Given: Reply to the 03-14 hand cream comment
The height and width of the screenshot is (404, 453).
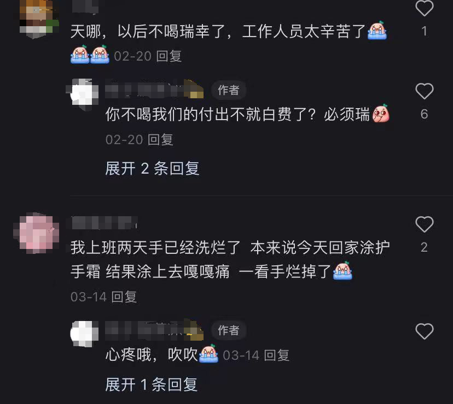Looking at the screenshot, I should (124, 297).
